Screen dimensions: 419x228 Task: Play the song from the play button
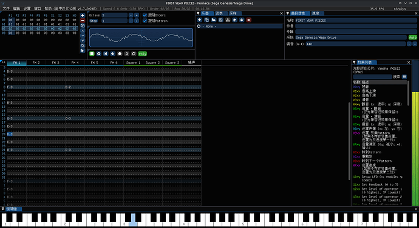pos(98,53)
